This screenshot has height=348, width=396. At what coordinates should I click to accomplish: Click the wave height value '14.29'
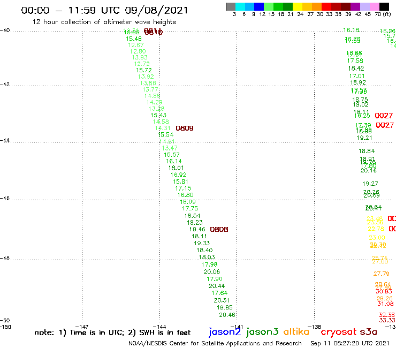coord(154,102)
